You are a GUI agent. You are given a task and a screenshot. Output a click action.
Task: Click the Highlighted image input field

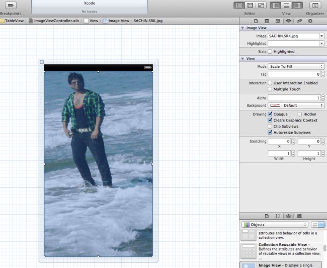point(293,43)
